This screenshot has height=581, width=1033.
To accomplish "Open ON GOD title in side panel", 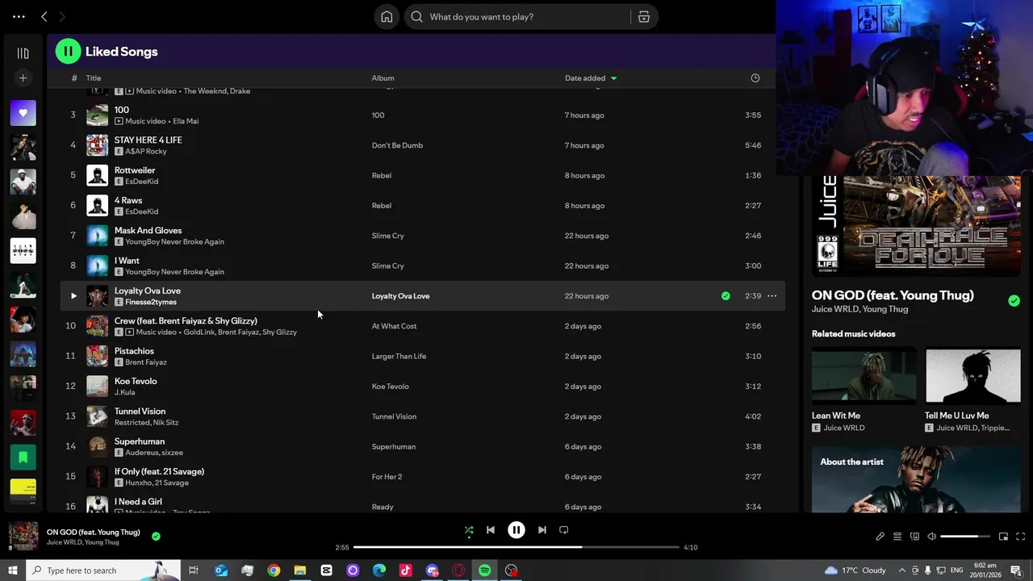I will (893, 295).
